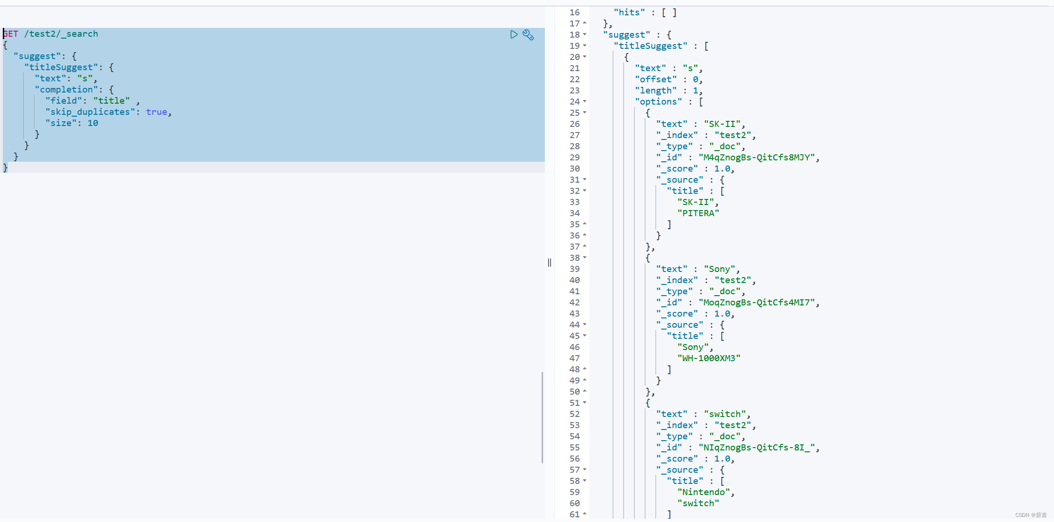Click the "skip_duplicates" key

(x=90, y=112)
